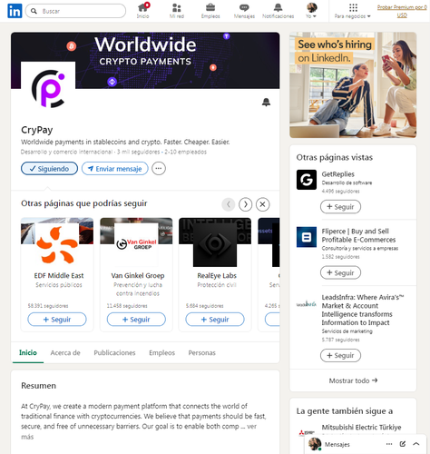Open the more options ellipsis button
The width and height of the screenshot is (430, 454).
159,169
